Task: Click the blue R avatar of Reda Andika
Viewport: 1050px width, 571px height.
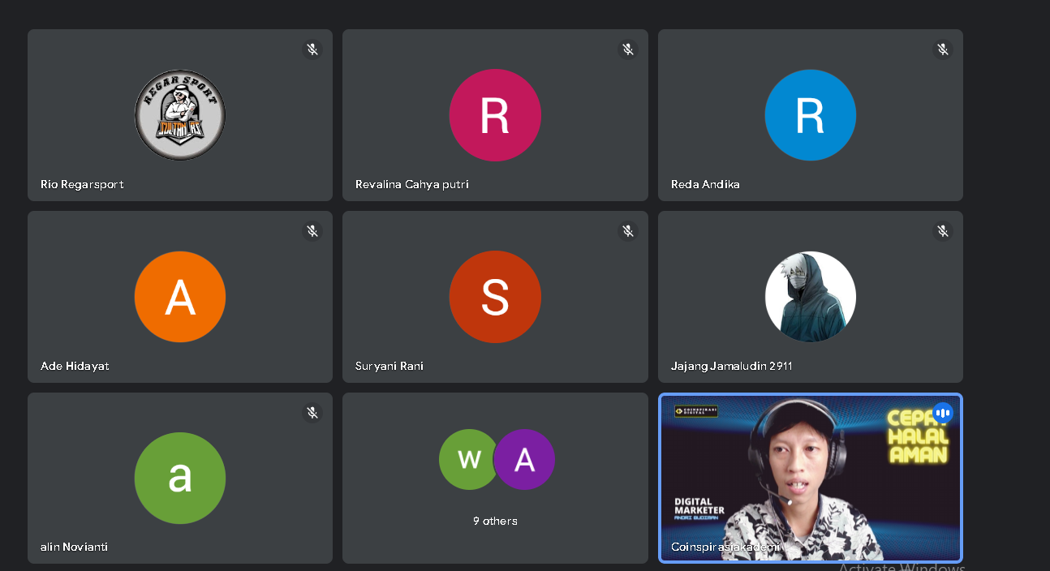Action: tap(810, 115)
